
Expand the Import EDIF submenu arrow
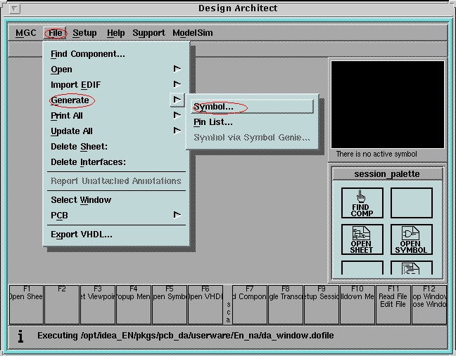point(177,84)
